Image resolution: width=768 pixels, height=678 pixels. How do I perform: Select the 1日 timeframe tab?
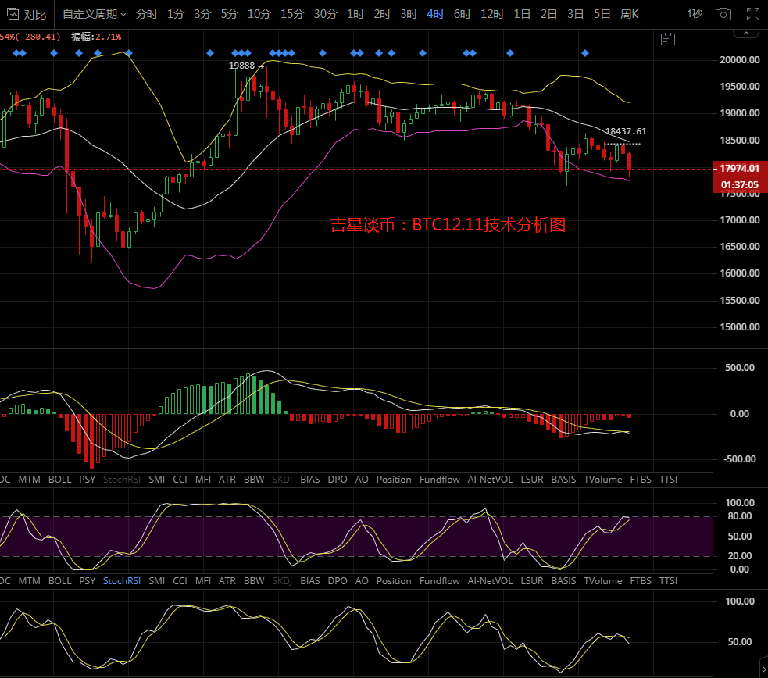click(522, 14)
